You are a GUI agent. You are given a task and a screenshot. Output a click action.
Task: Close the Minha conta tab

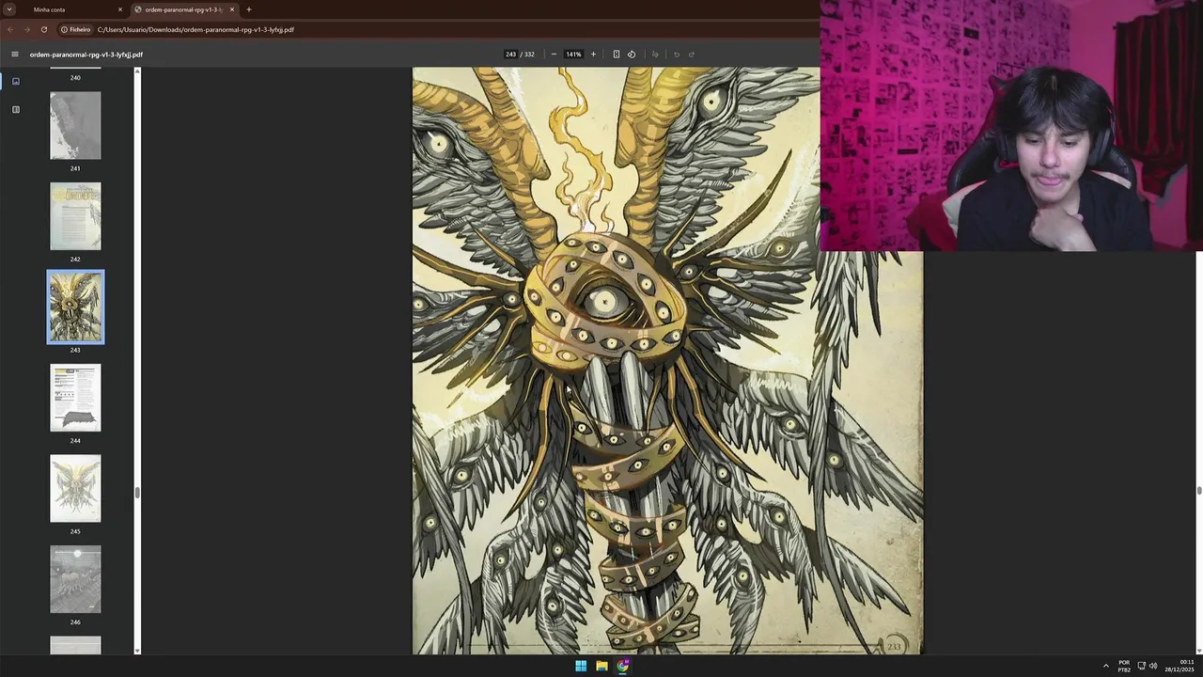coord(120,9)
